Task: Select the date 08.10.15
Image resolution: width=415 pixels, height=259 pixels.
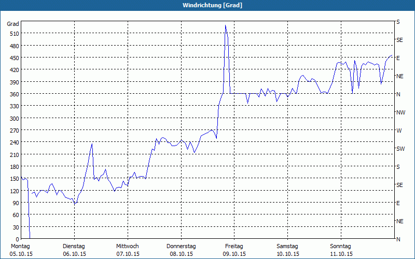Action: [x=181, y=254]
